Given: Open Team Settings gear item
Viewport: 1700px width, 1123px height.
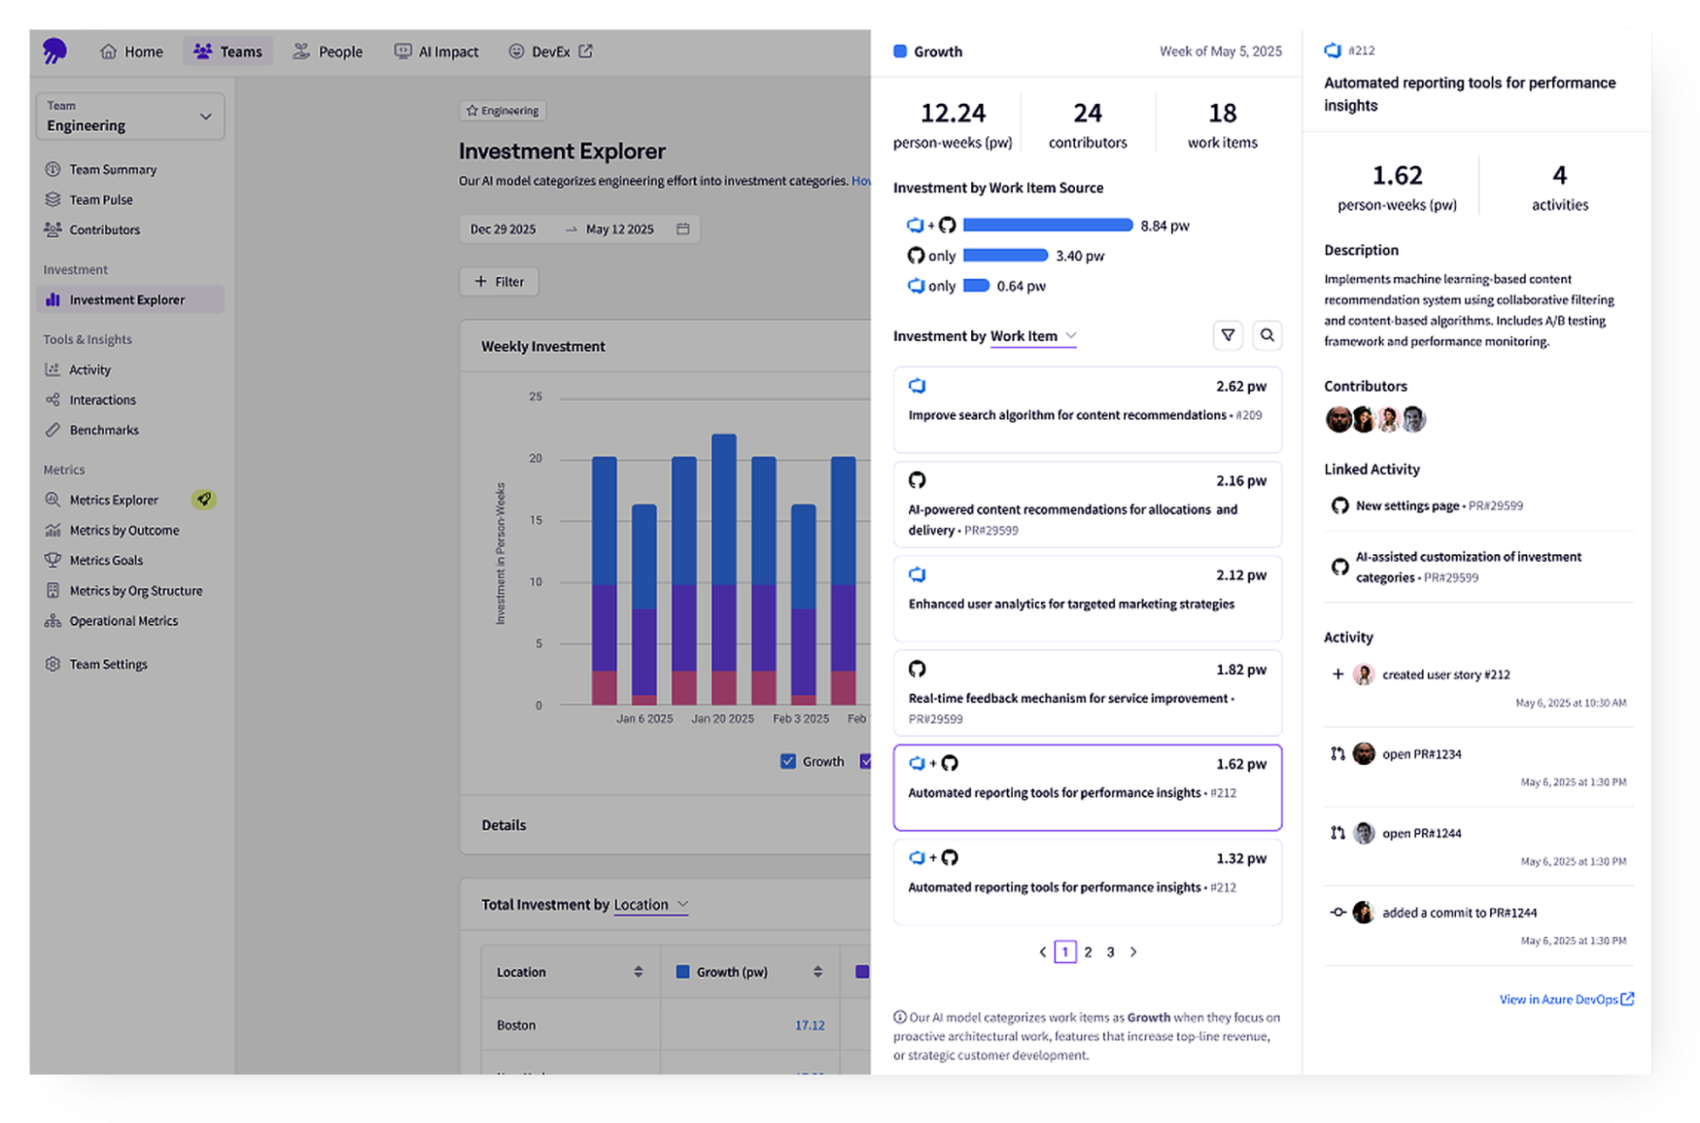Looking at the screenshot, I should pos(107,664).
